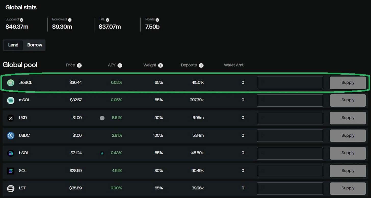Click the LST token name
The height and width of the screenshot is (198, 371).
[22, 188]
